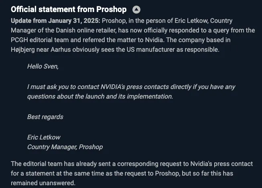Click the word 'unanswered.' in the final paragraph

point(57,183)
